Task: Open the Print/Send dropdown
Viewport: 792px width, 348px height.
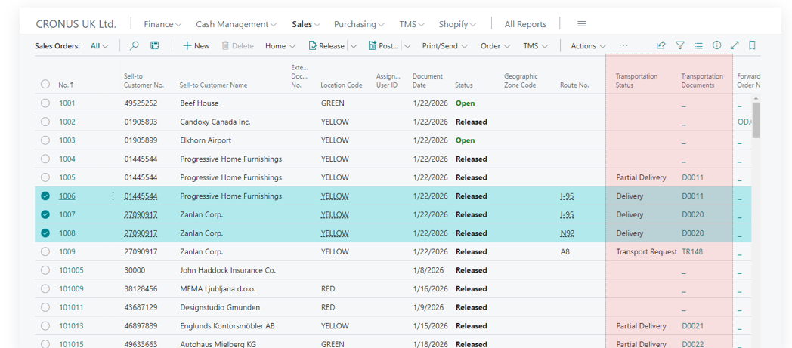Action: (444, 46)
